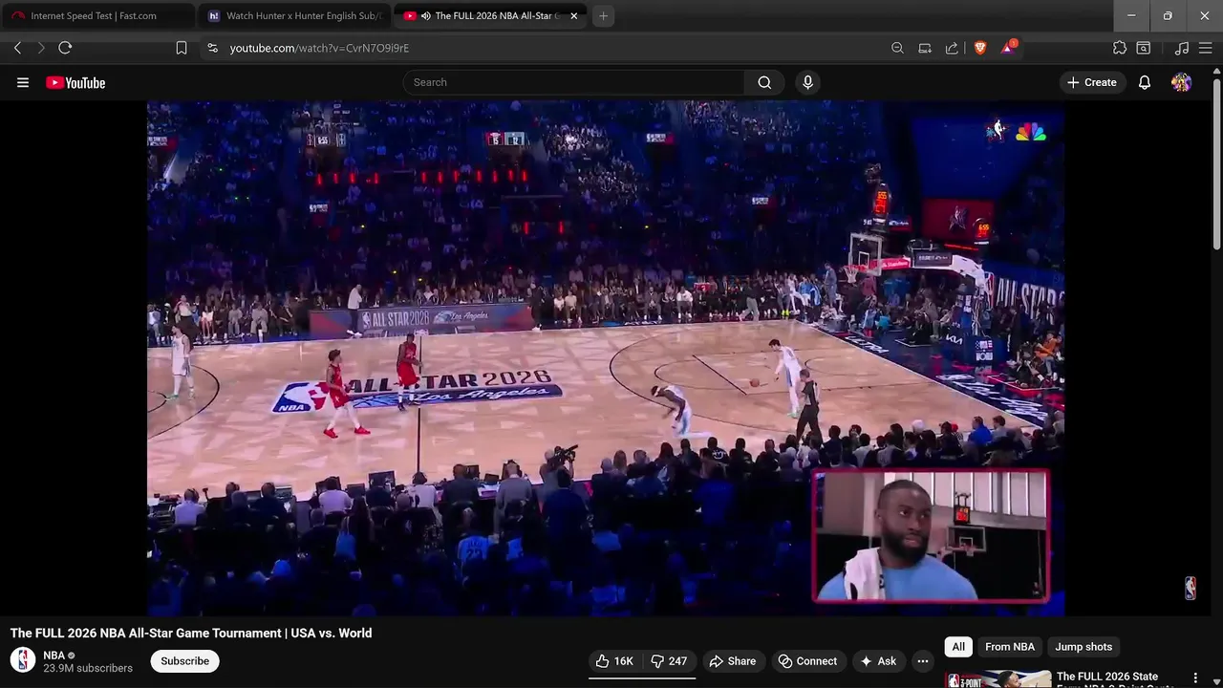This screenshot has height=688, width=1223.
Task: Click the '23.9M subscribers' text
Action: 88,668
